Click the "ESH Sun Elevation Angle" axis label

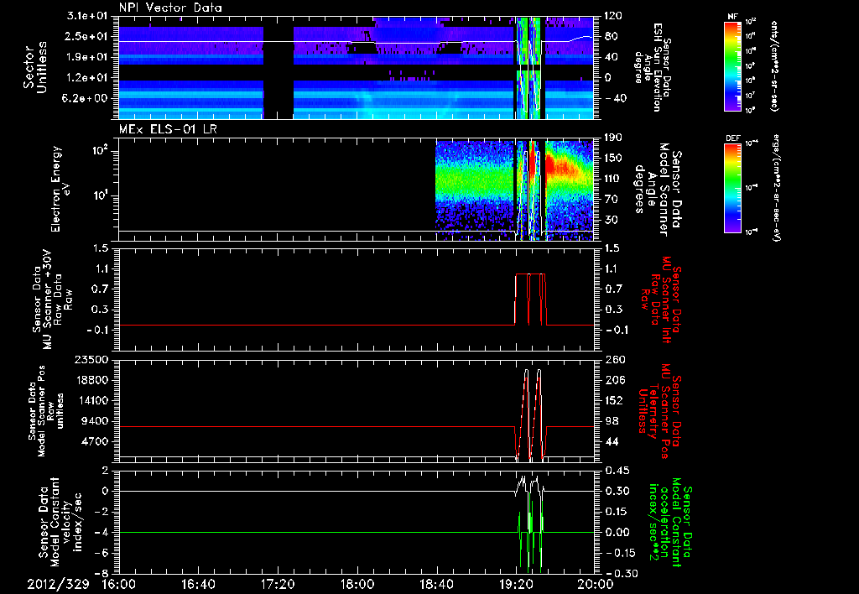(x=653, y=67)
